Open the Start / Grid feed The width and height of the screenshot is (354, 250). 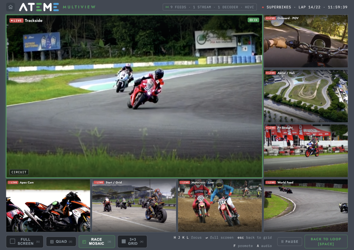click(x=134, y=206)
